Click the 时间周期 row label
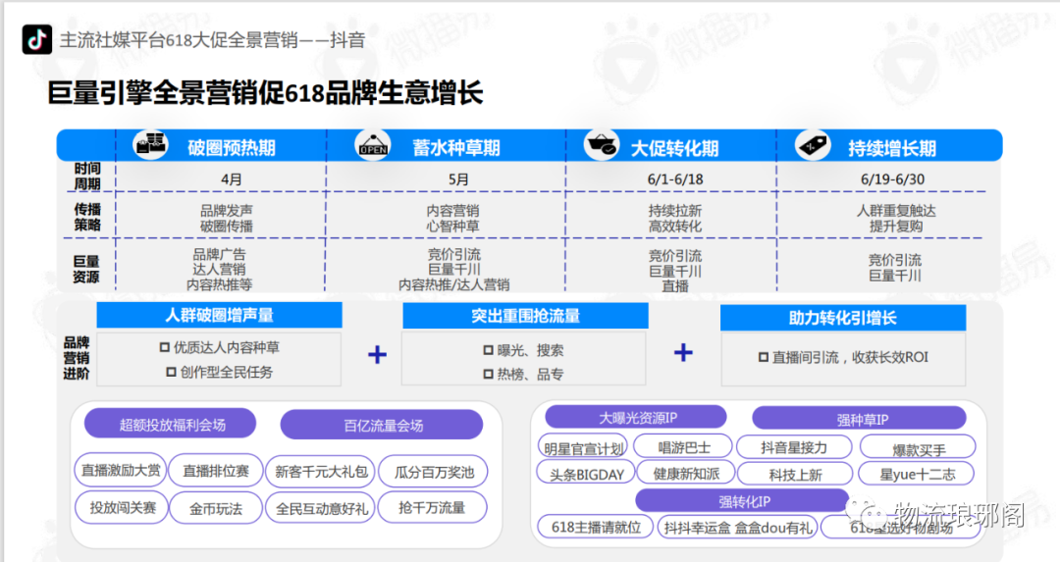This screenshot has height=562, width=1060. [x=87, y=176]
